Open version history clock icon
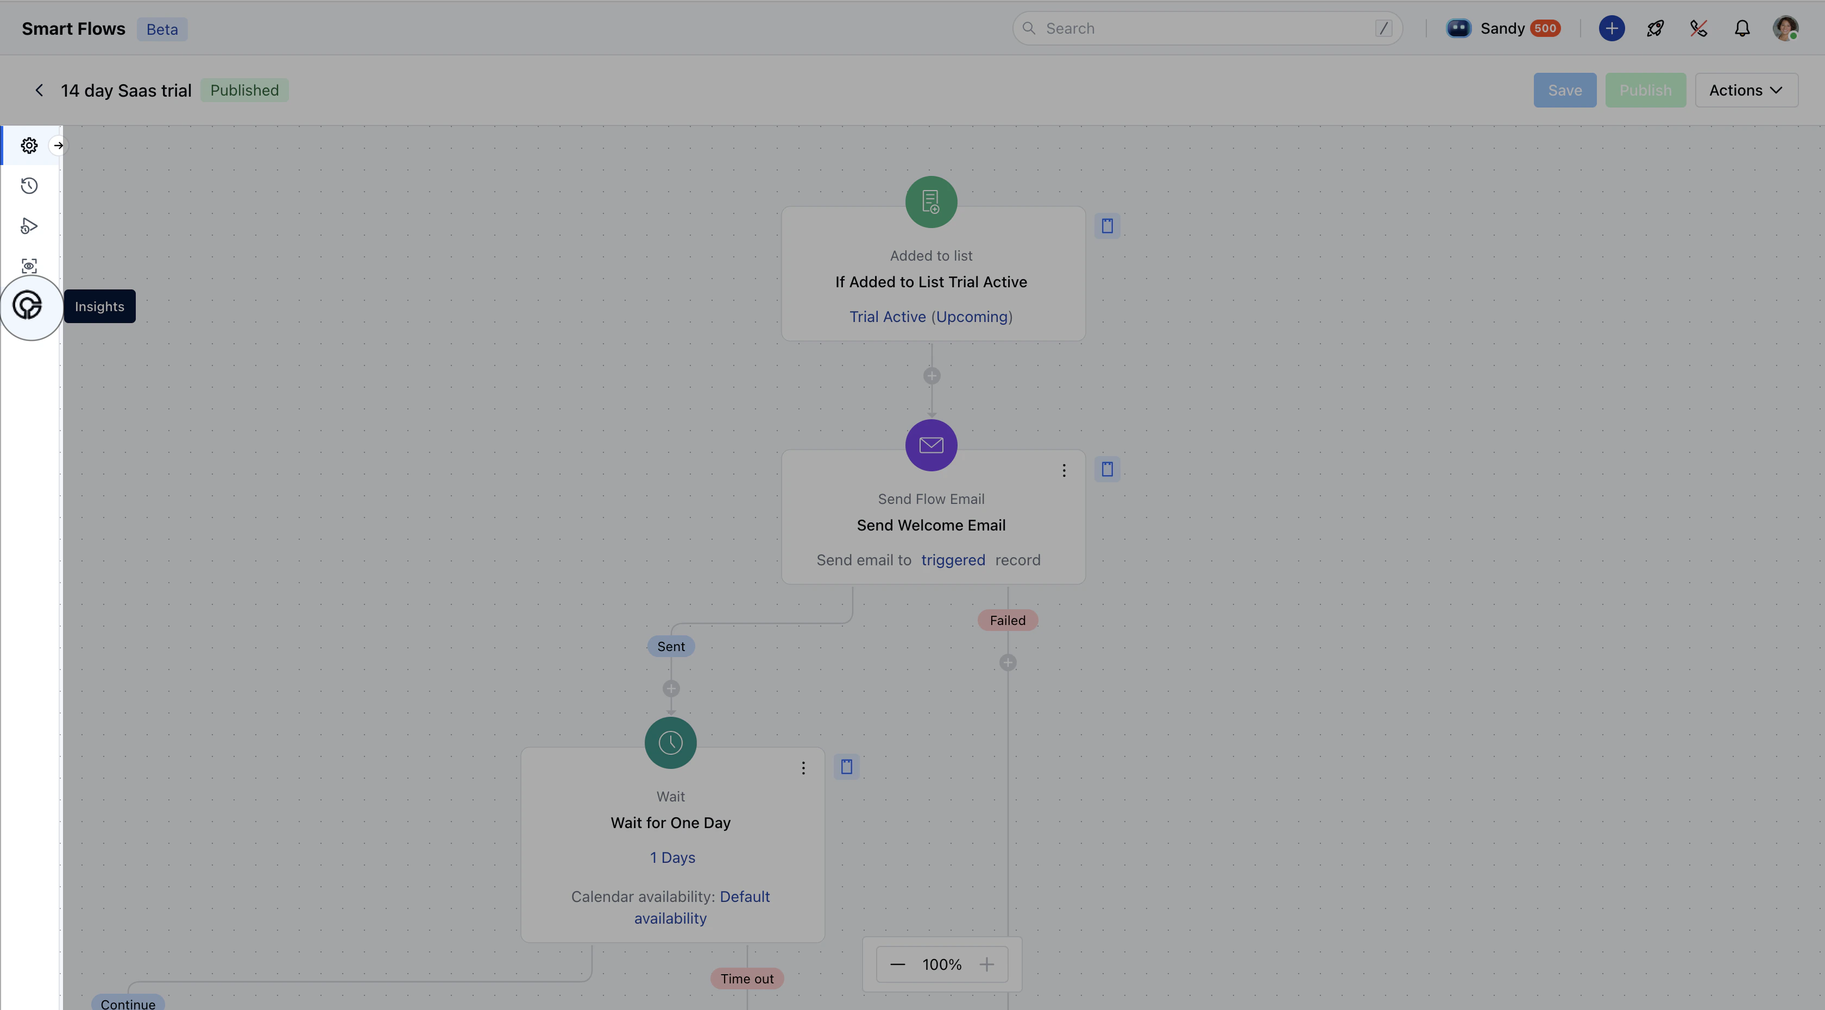Screen dimensions: 1825x1010 (29, 186)
